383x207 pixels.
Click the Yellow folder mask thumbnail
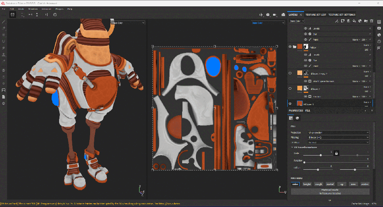(x=306, y=47)
